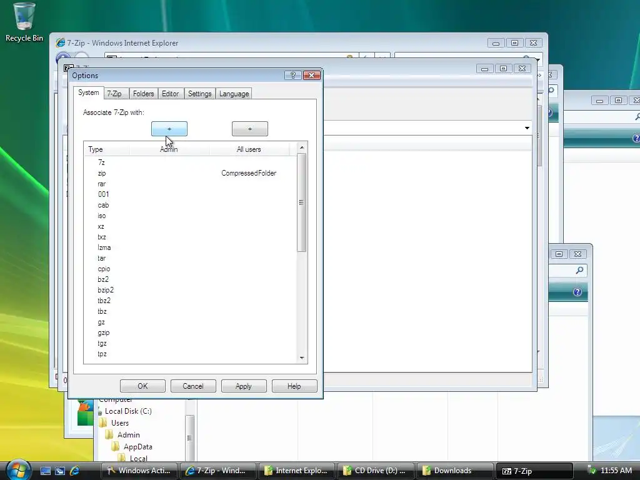Open the Windows Start orb
The image size is (640, 480).
[x=18, y=470]
